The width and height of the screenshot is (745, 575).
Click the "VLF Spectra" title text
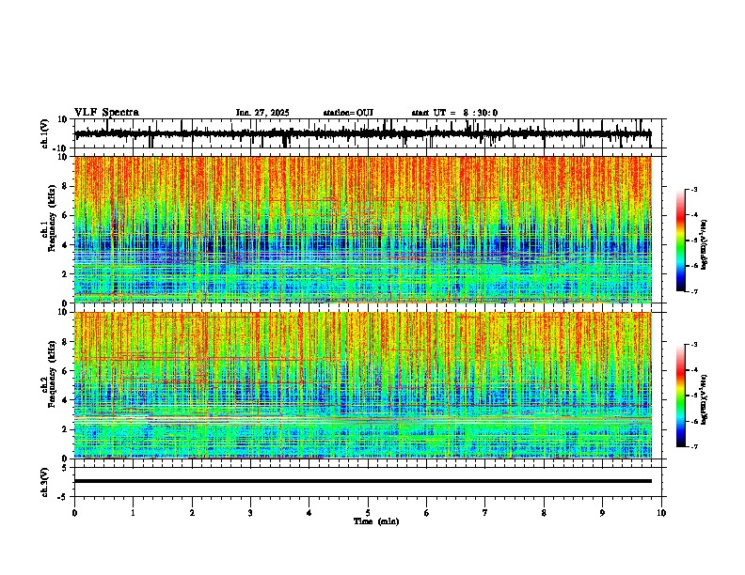pyautogui.click(x=106, y=113)
